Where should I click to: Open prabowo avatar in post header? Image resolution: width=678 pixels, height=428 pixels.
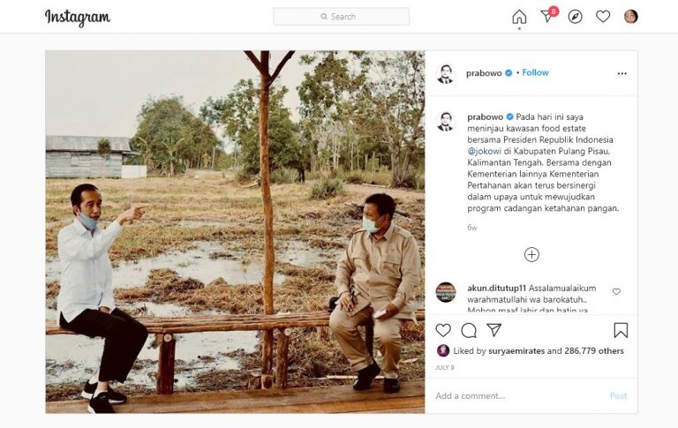(x=445, y=73)
